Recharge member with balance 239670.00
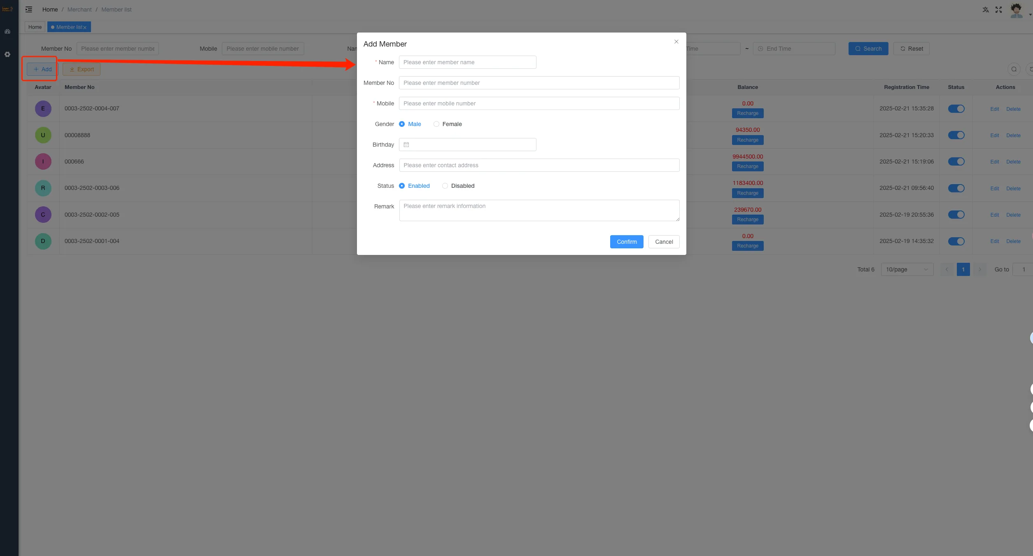The width and height of the screenshot is (1033, 556). [x=748, y=220]
